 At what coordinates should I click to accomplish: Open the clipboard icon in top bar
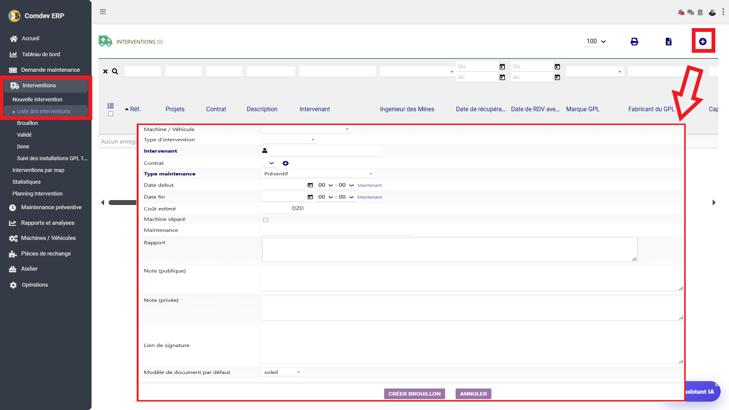pos(700,12)
